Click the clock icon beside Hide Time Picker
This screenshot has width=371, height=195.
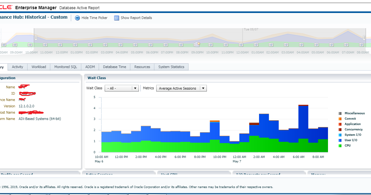tap(77, 18)
